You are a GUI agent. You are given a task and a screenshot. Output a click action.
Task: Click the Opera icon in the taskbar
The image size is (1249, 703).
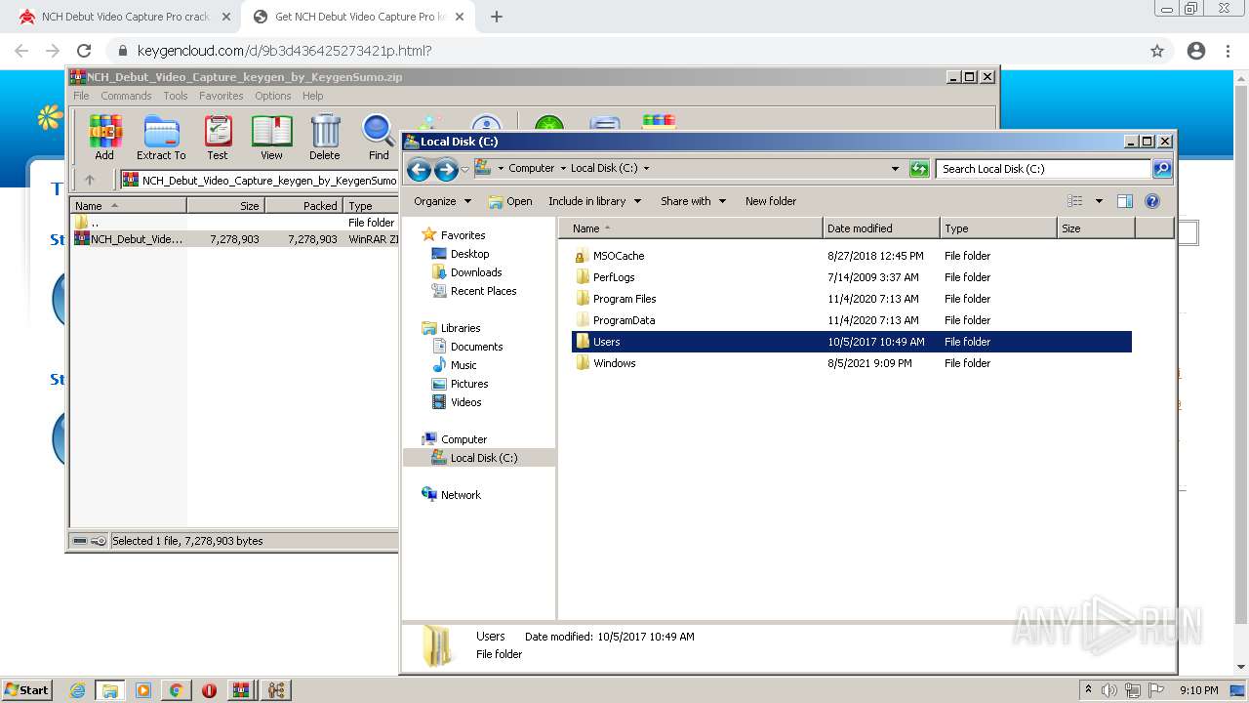click(209, 690)
